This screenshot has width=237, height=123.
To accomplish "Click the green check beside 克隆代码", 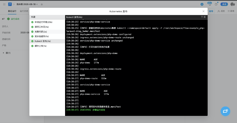I will point(32,32).
